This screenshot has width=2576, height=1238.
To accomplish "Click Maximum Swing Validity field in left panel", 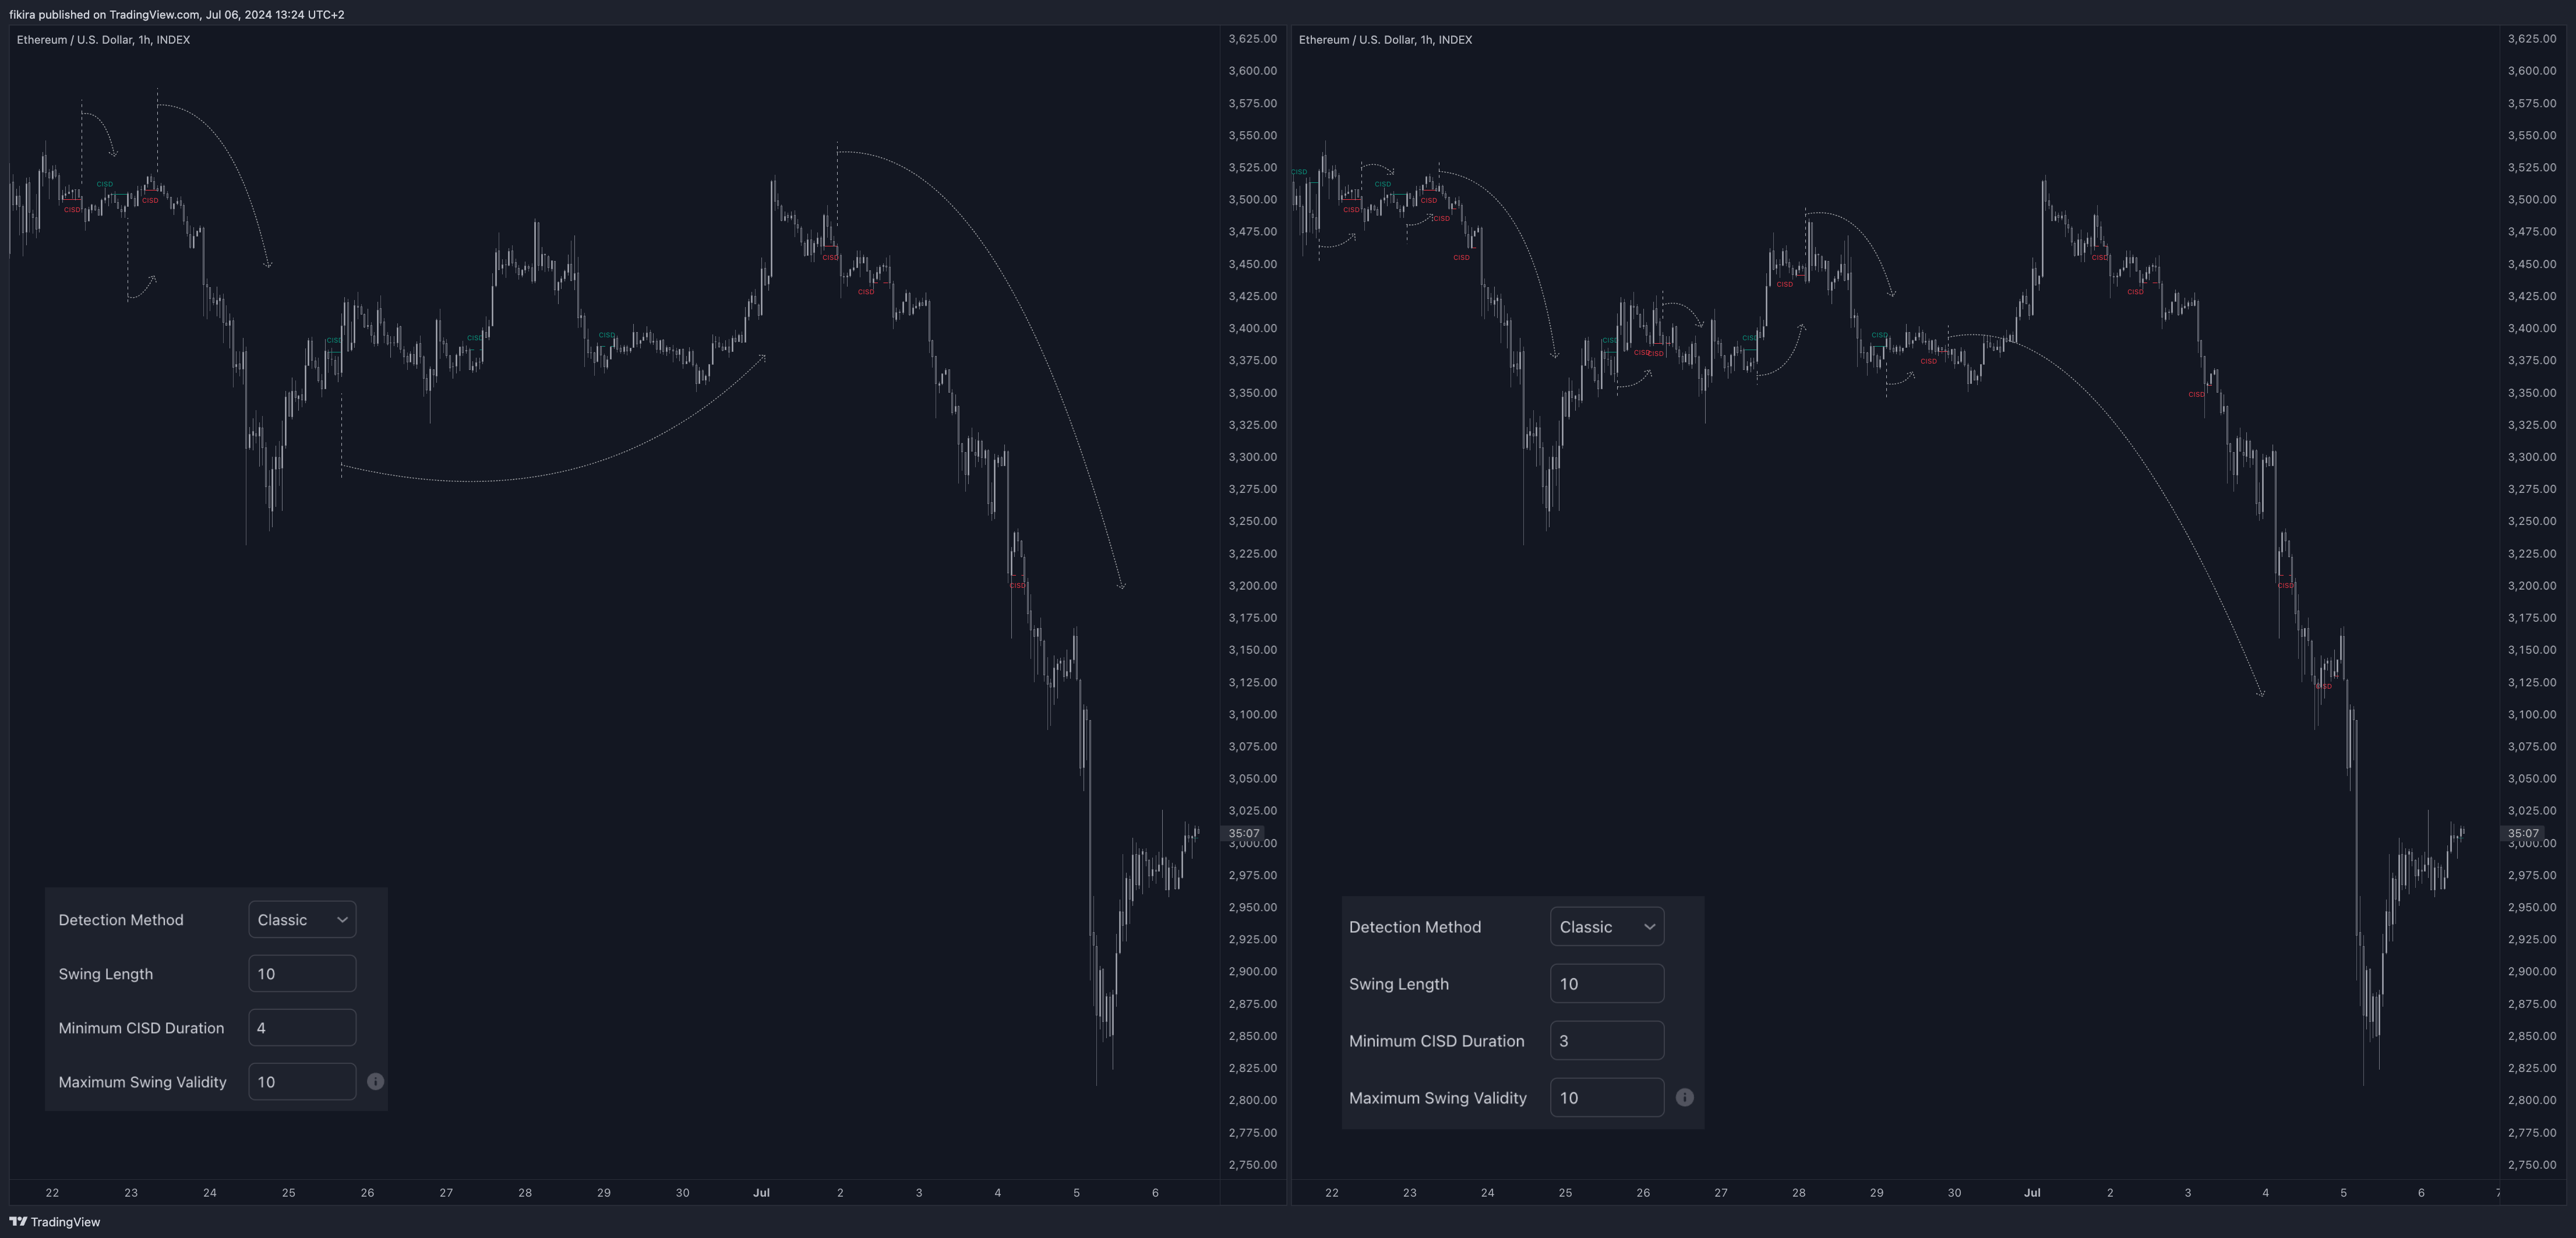I will tap(302, 1082).
